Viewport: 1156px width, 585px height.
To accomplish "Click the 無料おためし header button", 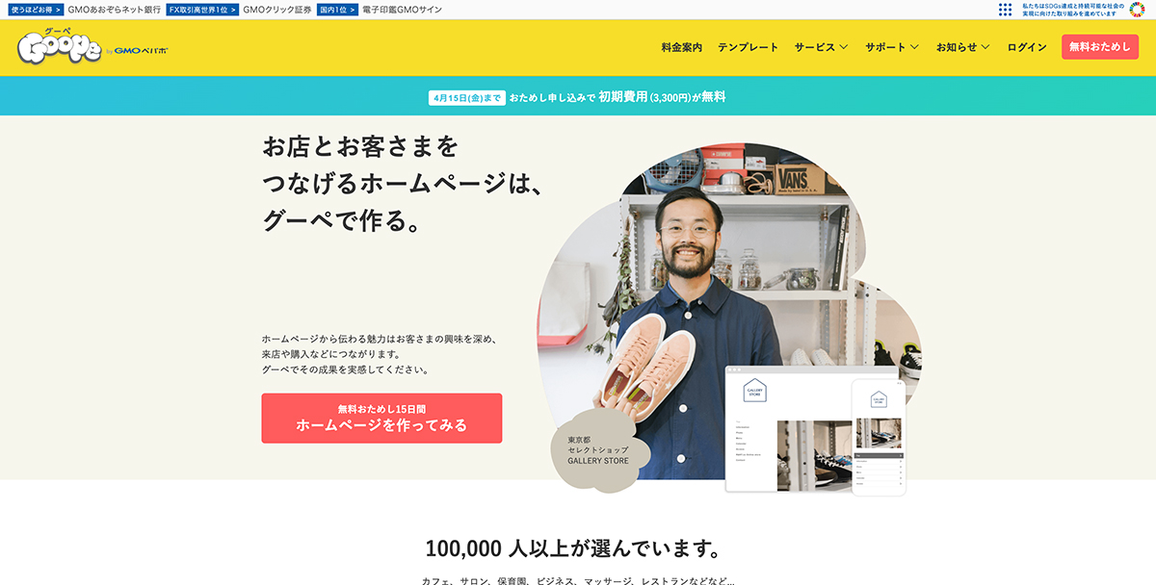I will pos(1100,47).
